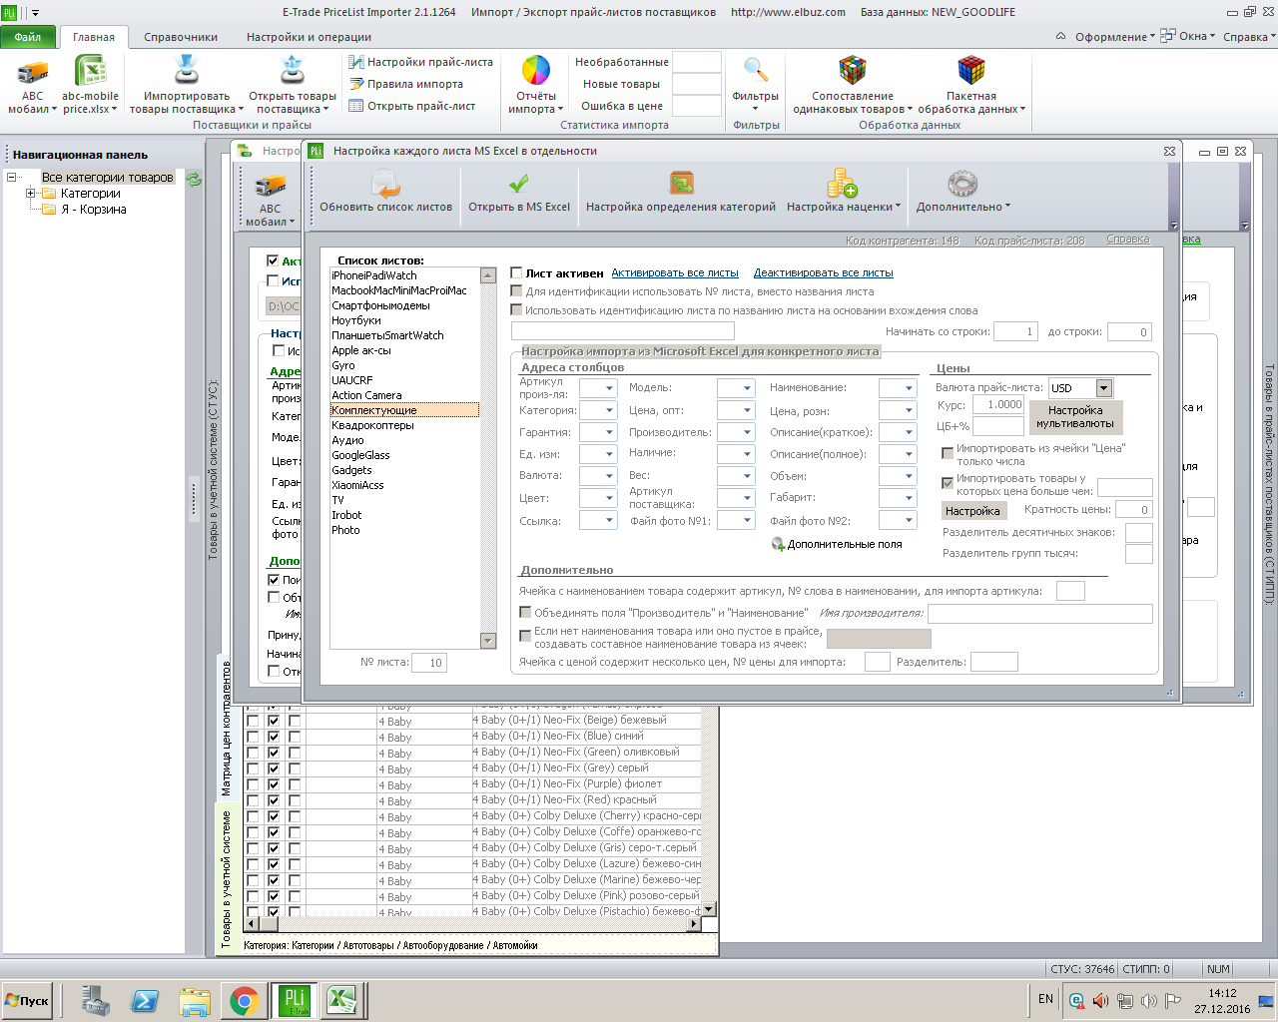Click the Деактивировать все листы link

tap(824, 273)
